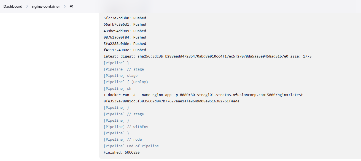Select the 439be94dd989 Pushed console line
361x161 pixels.
[125, 31]
